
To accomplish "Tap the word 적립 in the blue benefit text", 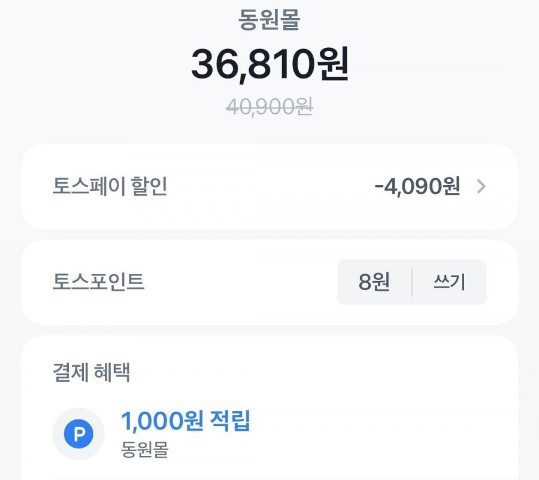I will pyautogui.click(x=230, y=421).
